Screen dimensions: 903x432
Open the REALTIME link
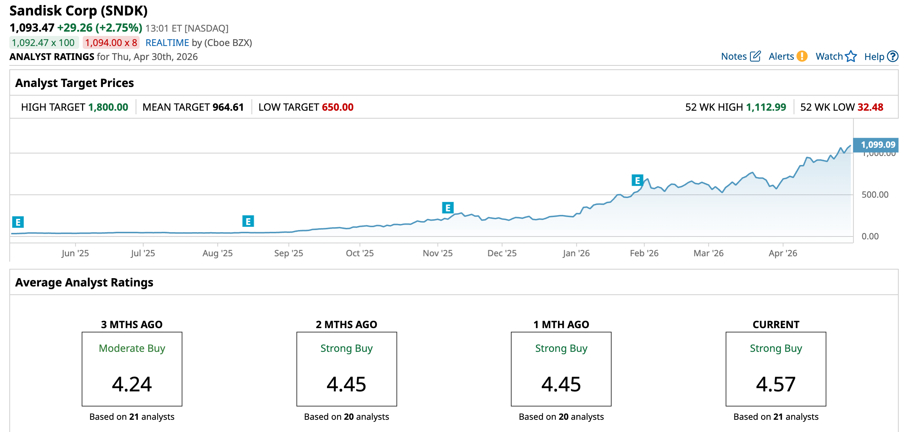click(167, 43)
